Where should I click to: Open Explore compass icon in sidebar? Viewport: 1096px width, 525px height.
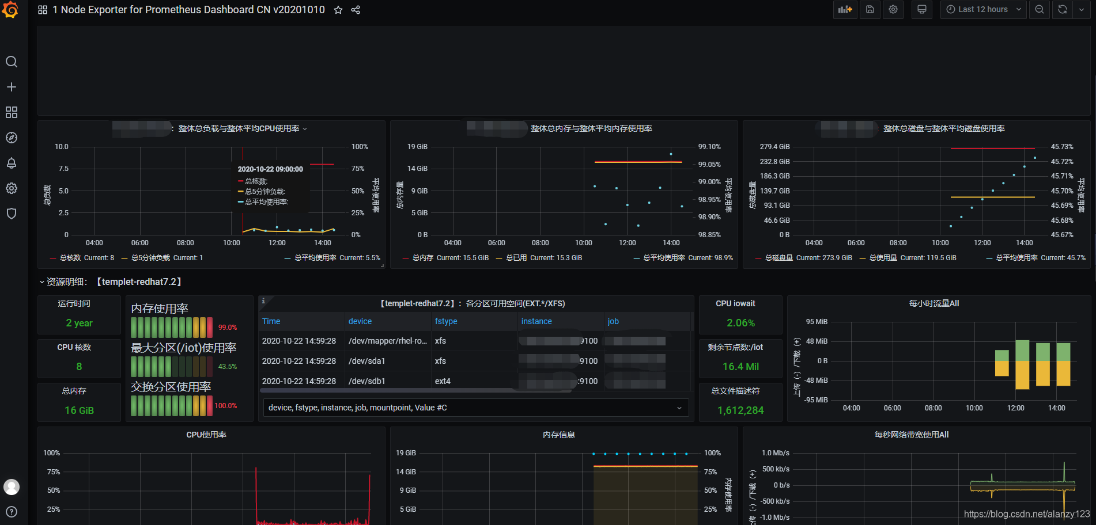click(x=12, y=138)
